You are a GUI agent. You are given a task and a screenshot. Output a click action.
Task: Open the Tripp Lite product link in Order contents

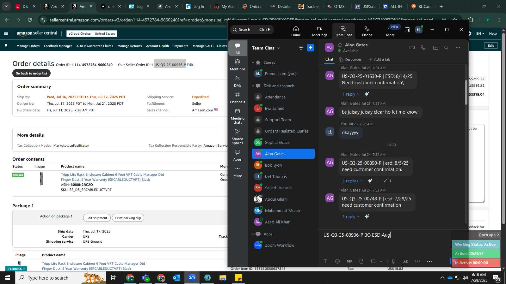click(x=112, y=177)
